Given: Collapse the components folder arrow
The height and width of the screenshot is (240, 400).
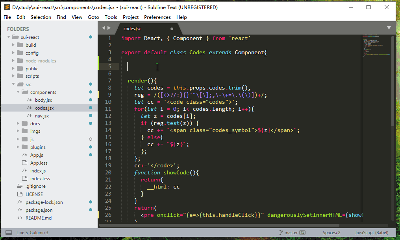Looking at the screenshot, I should (x=18, y=92).
